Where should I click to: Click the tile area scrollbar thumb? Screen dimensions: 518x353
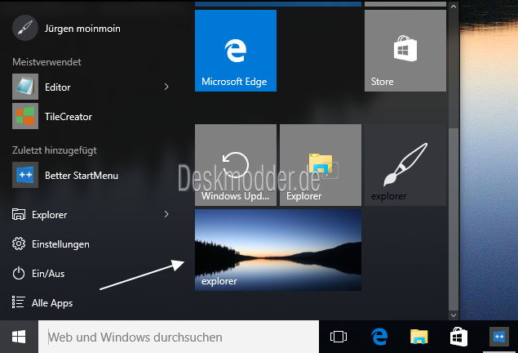pos(454,218)
